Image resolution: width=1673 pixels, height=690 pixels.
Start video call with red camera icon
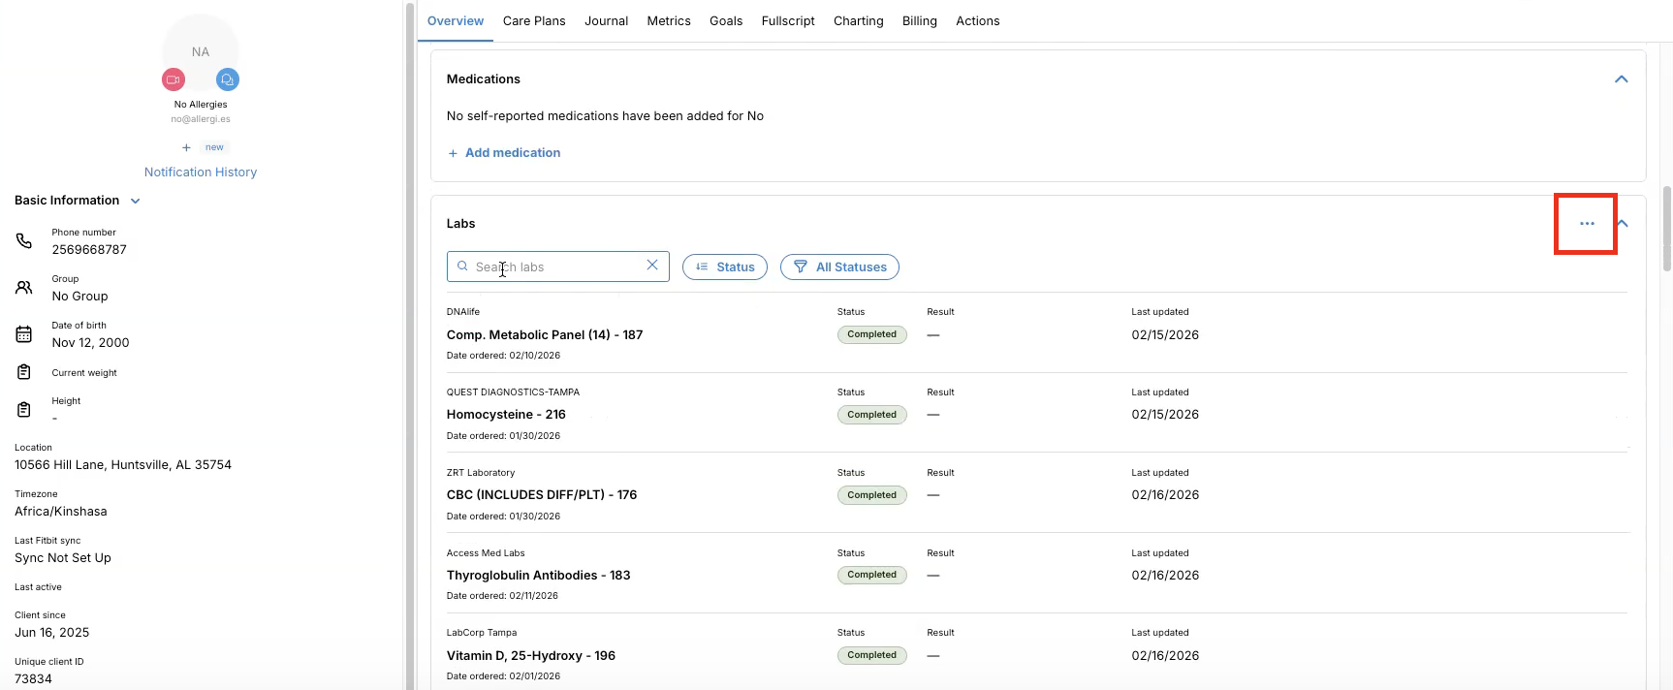pyautogui.click(x=174, y=79)
